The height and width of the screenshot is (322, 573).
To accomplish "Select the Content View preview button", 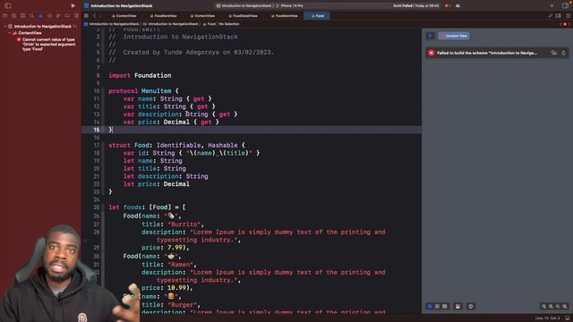I will click(x=454, y=36).
